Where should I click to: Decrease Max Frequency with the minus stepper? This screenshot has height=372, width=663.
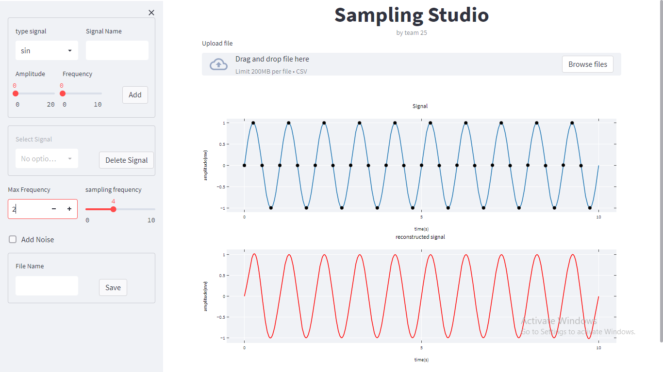(x=53, y=209)
